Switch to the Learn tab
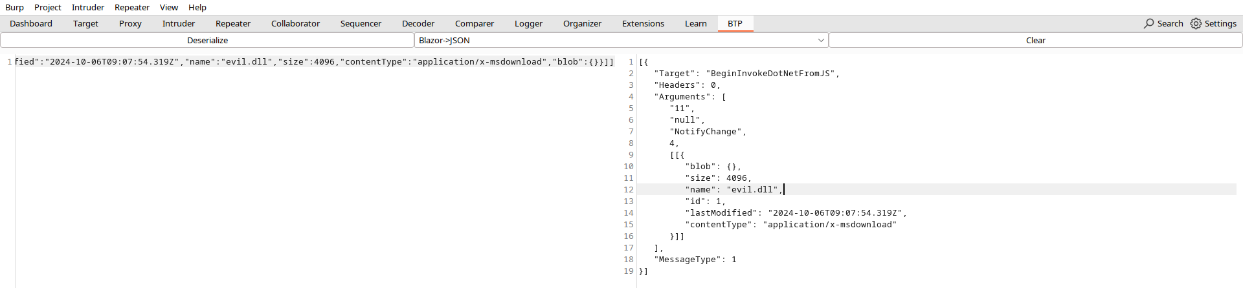The image size is (1243, 288). click(x=696, y=23)
